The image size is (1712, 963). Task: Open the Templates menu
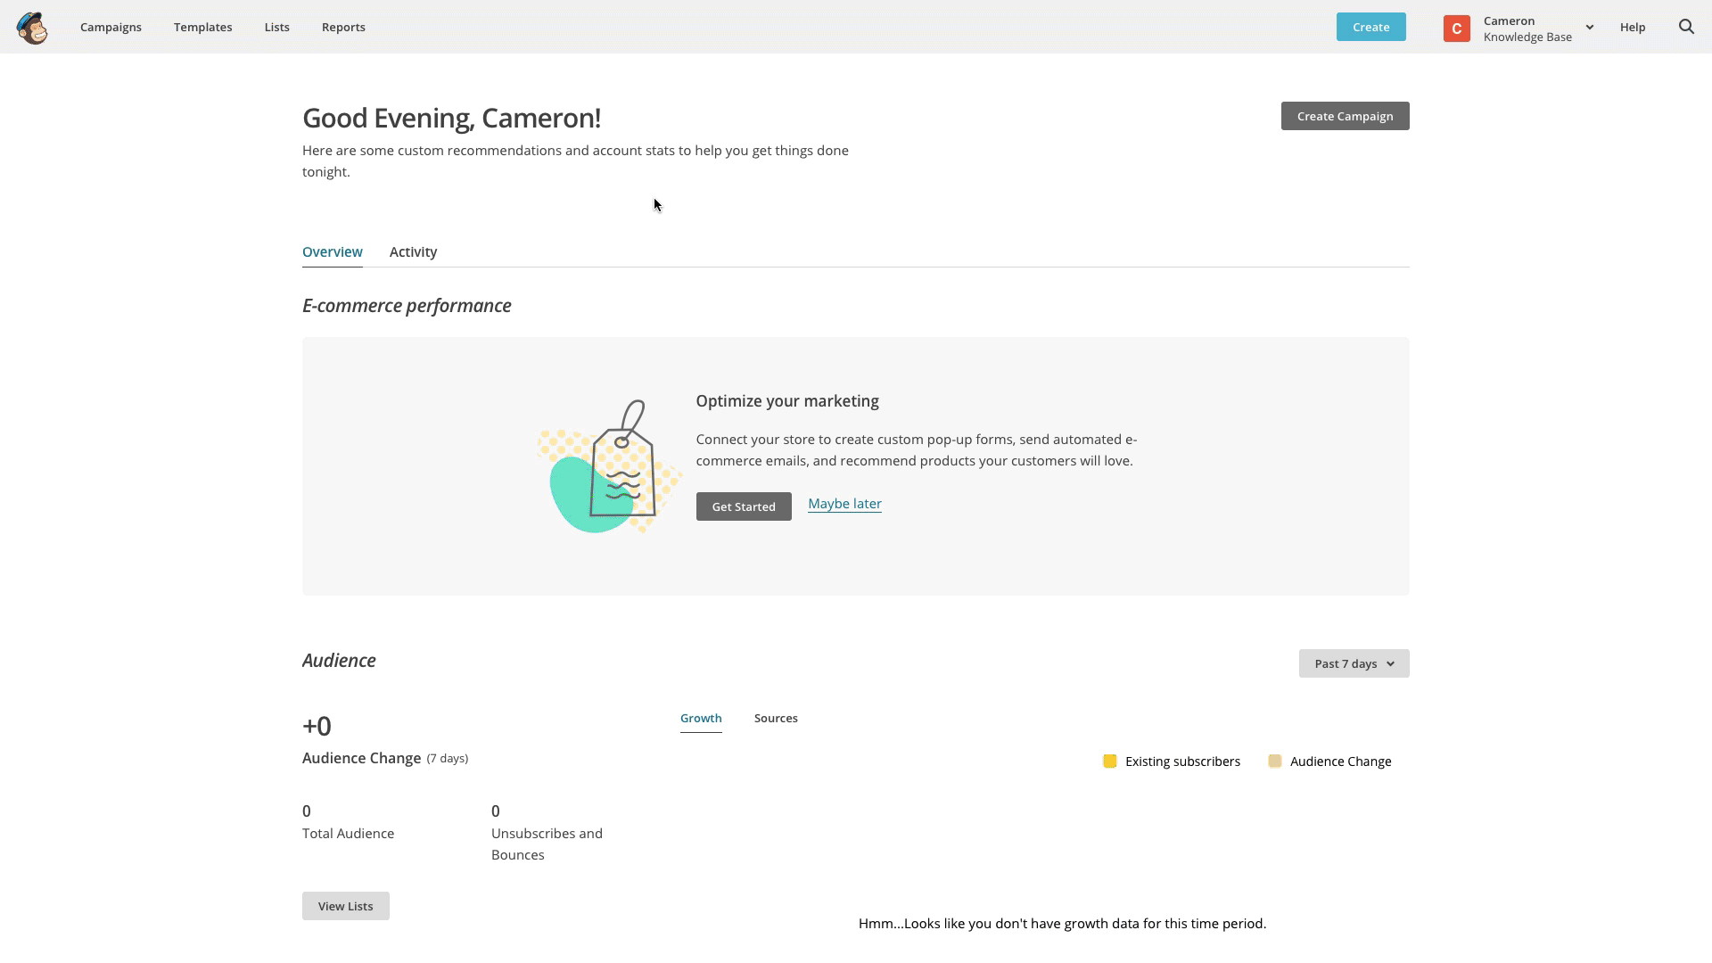[202, 27]
